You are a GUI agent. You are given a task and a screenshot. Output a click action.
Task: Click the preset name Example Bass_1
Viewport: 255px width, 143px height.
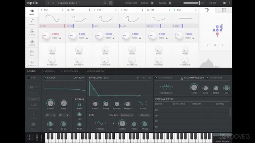[x=67, y=3]
